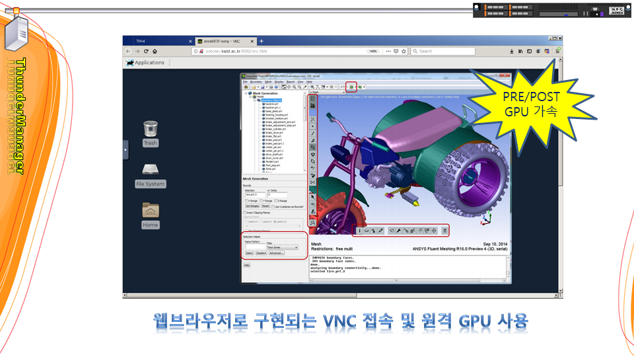The width and height of the screenshot is (634, 357).
Task: Select the triangle face filter icon
Action: [x=312, y=140]
